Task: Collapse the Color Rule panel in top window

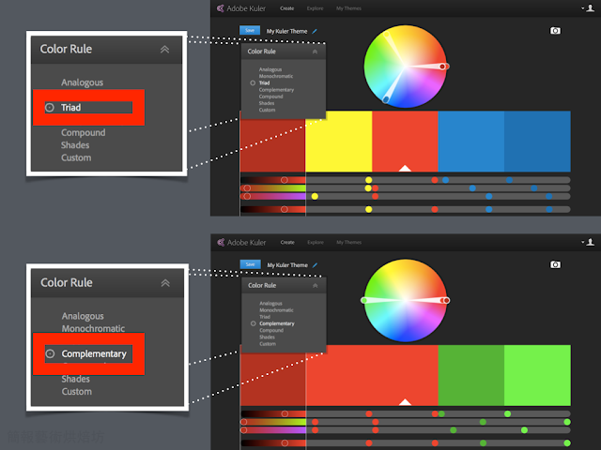Action: 315,52
